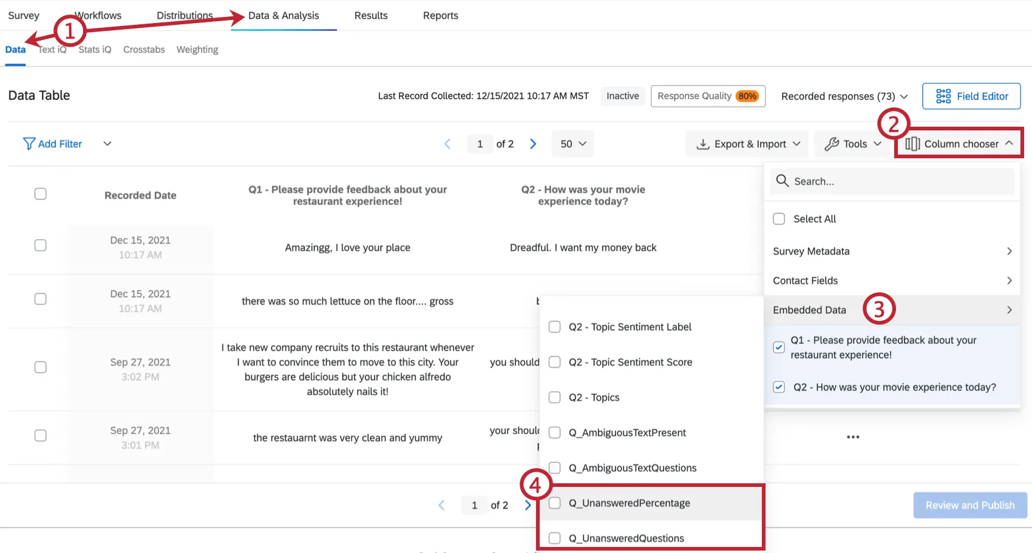Screen dimensions: 1032x553
Task: Click the Review and Publish button
Action: click(969, 504)
